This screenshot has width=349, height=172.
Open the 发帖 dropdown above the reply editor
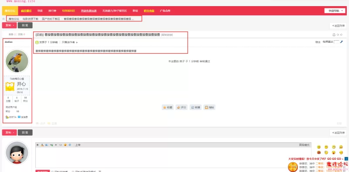click(x=9, y=132)
